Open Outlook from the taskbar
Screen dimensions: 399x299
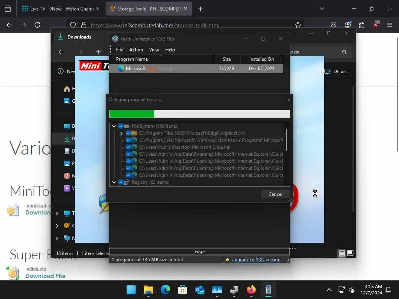[200, 290]
